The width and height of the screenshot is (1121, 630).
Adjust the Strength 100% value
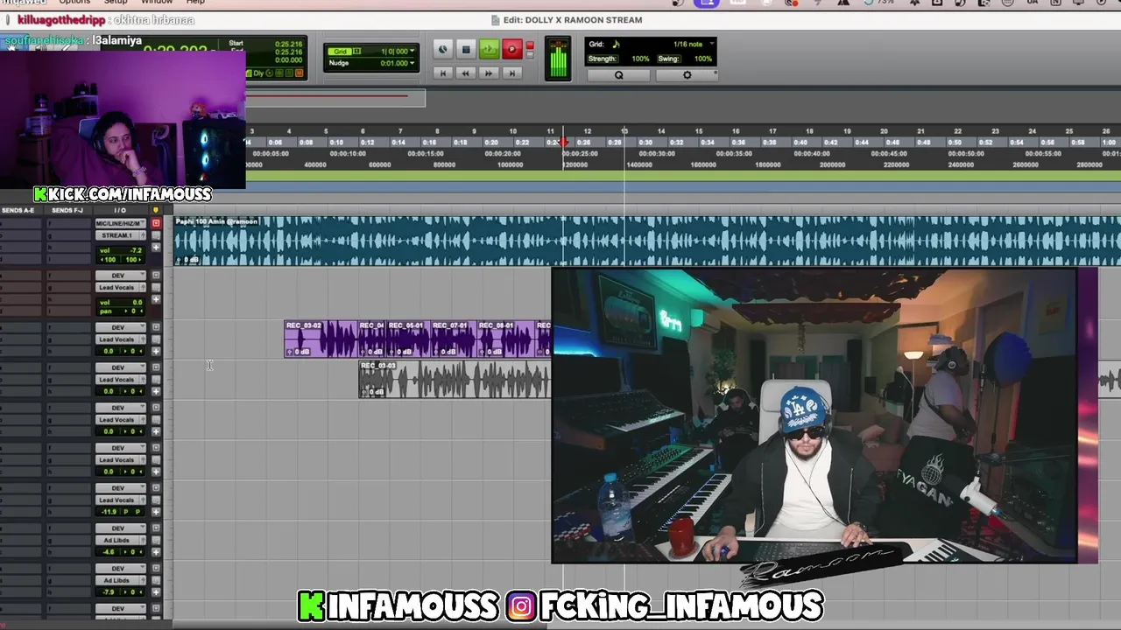[x=640, y=59]
